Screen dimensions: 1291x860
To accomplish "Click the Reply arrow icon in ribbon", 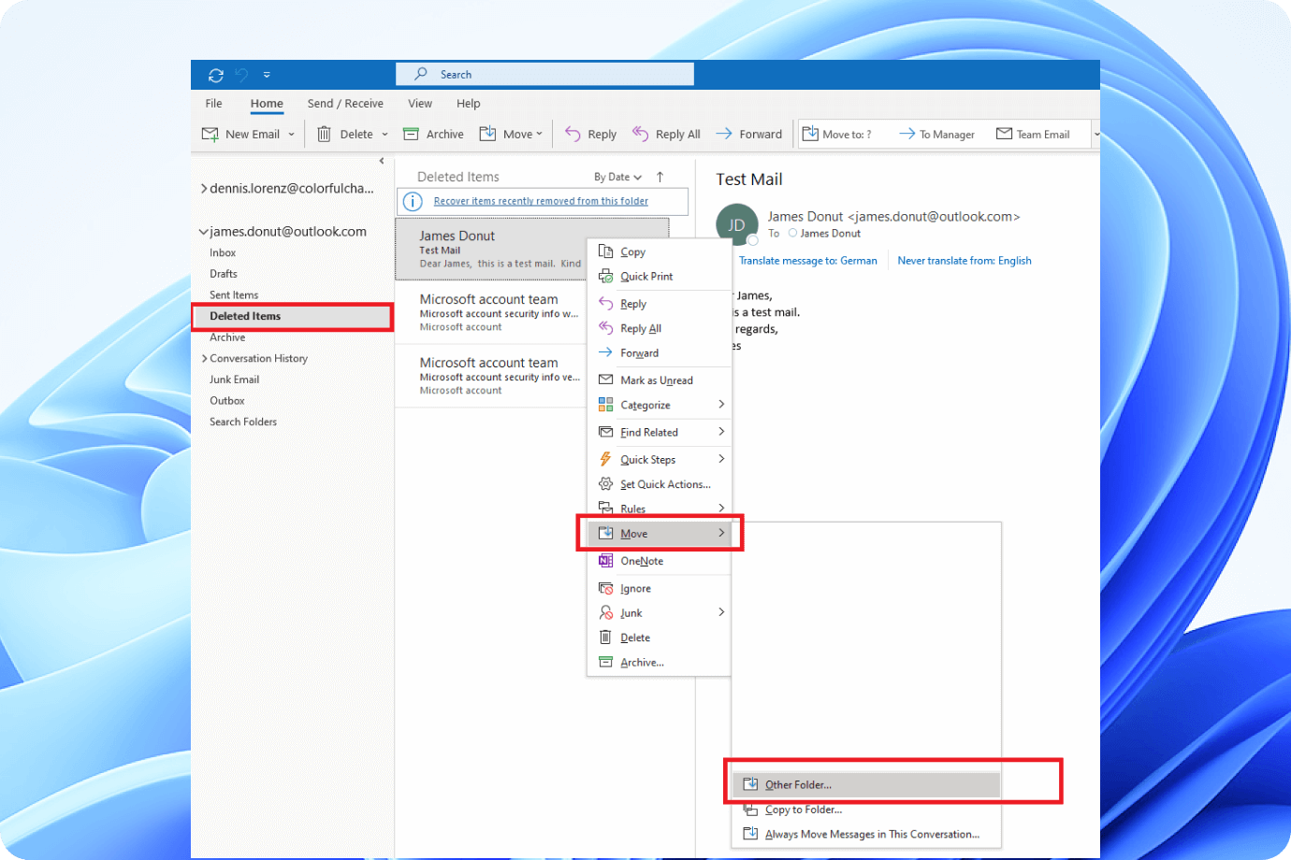I will point(573,134).
